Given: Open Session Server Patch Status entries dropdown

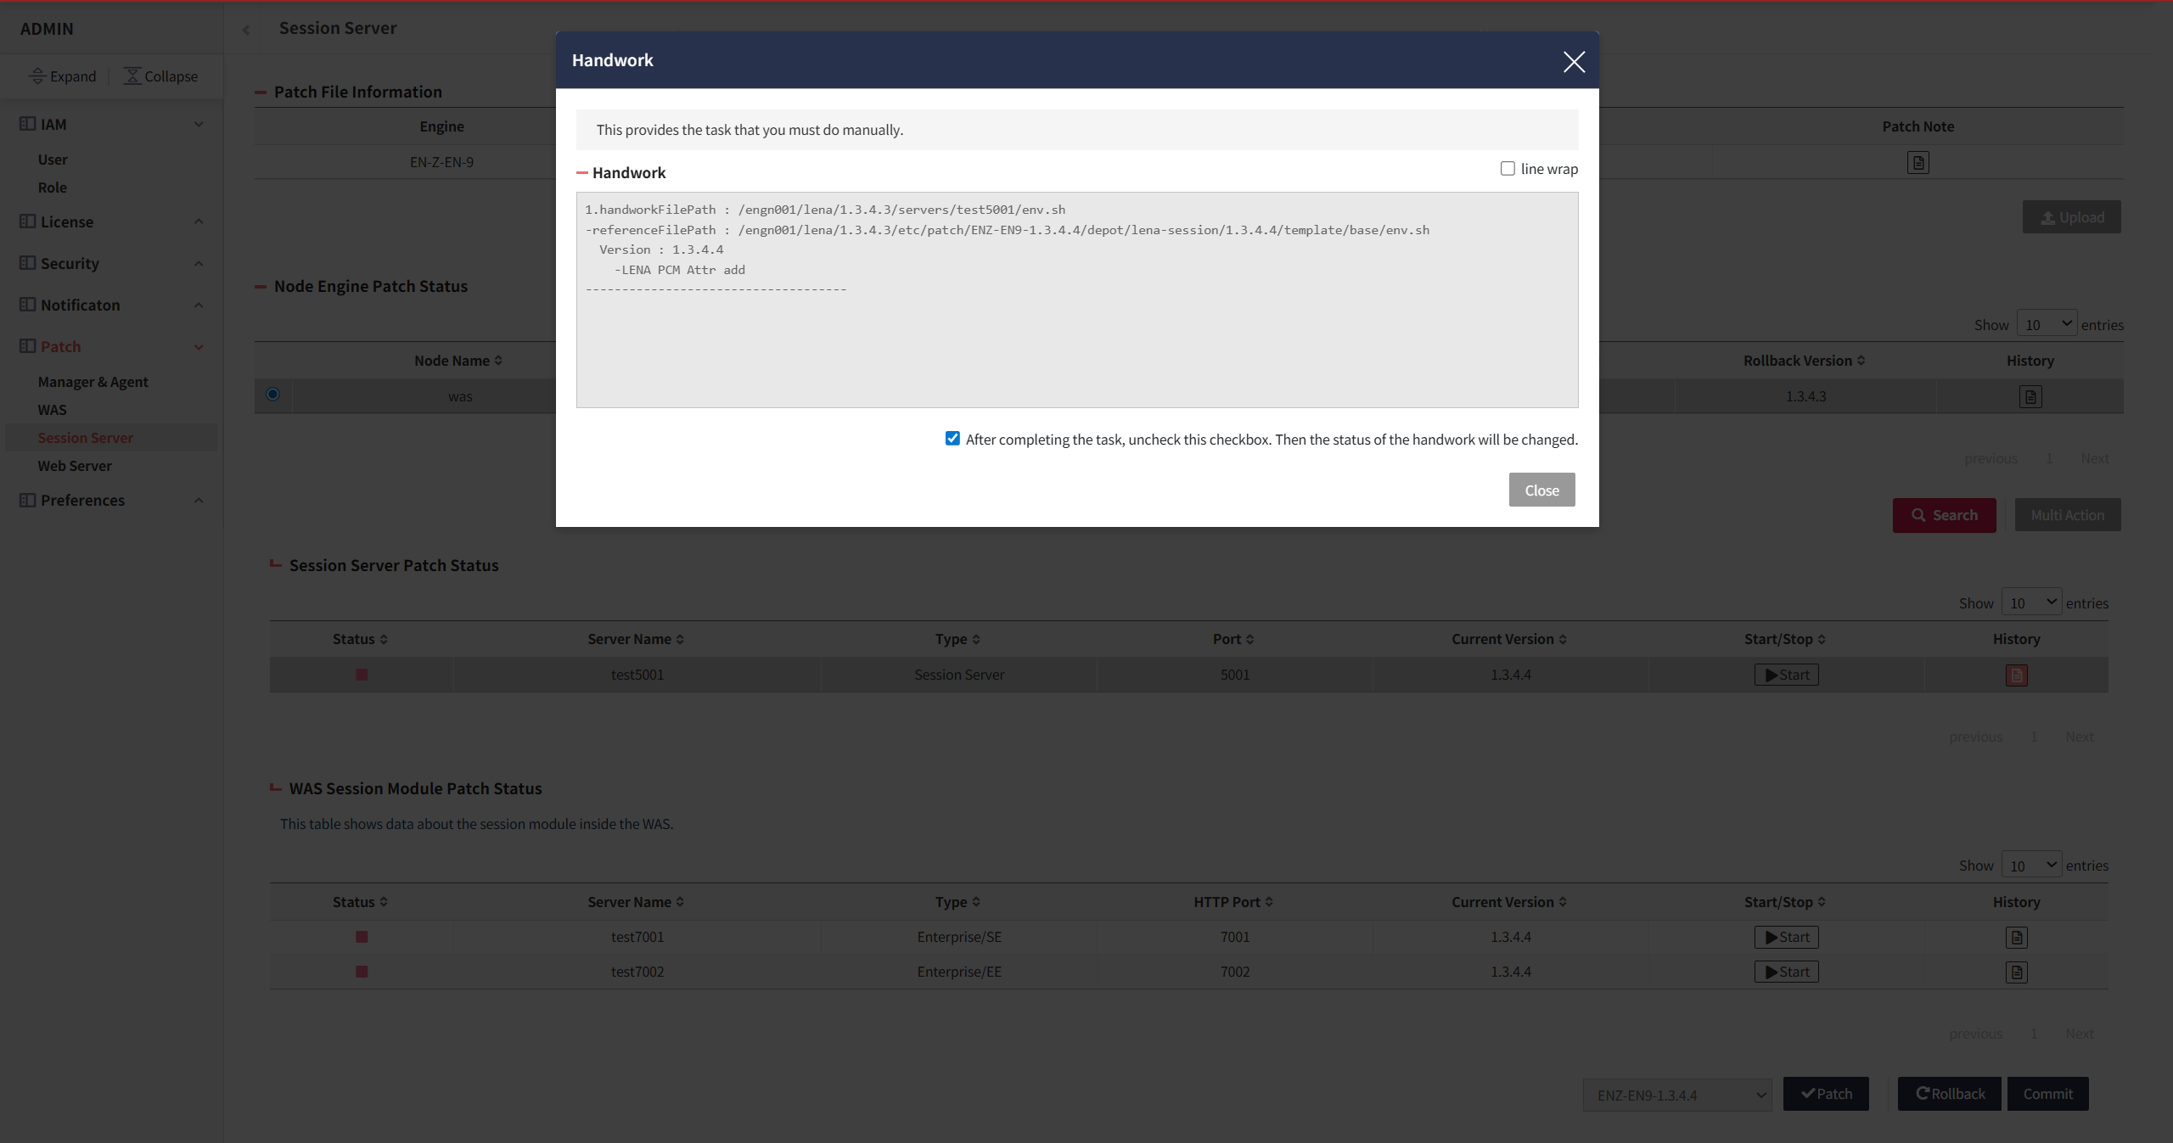Looking at the screenshot, I should pos(2031,602).
